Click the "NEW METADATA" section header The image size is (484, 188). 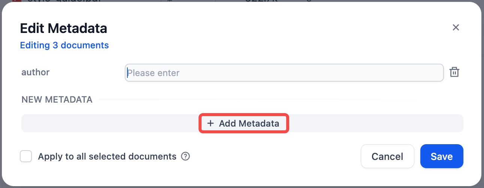click(57, 100)
